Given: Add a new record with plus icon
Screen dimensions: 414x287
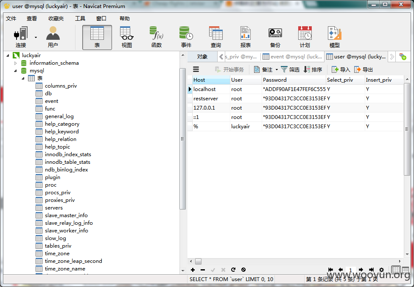Looking at the screenshot, I should (193, 270).
